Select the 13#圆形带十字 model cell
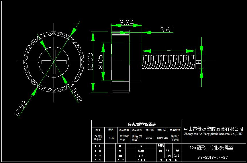 [98, 138]
